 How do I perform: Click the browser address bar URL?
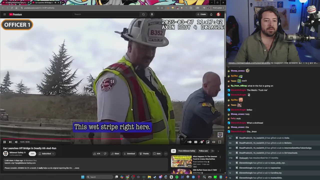39,8
